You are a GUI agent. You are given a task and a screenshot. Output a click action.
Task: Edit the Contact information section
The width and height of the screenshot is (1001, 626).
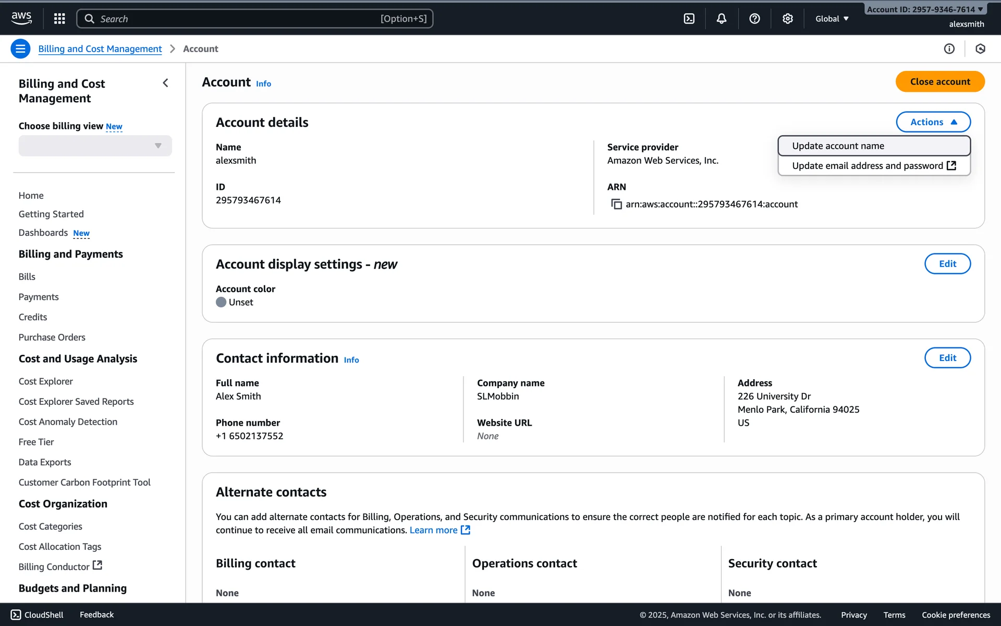pos(947,358)
